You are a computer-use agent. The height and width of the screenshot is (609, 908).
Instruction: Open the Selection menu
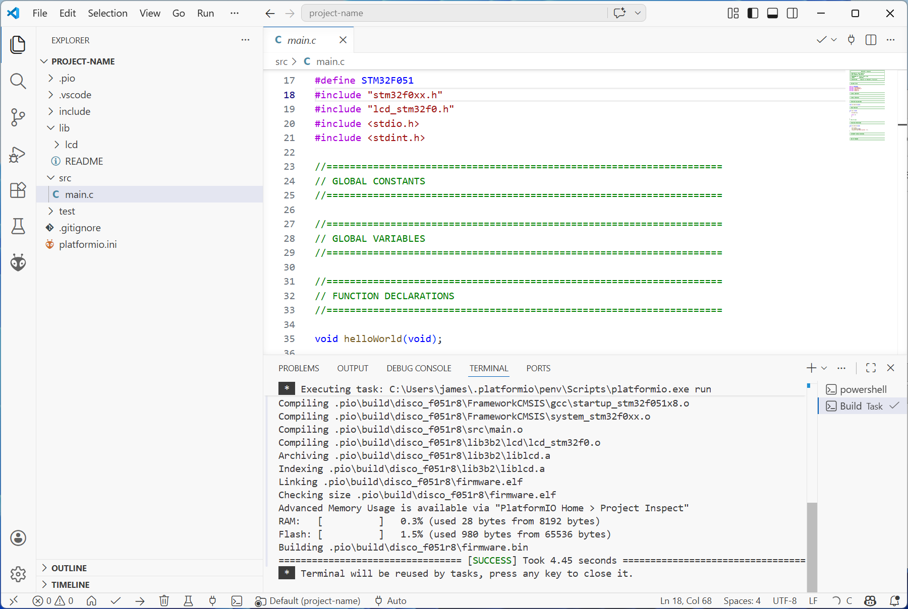tap(107, 13)
